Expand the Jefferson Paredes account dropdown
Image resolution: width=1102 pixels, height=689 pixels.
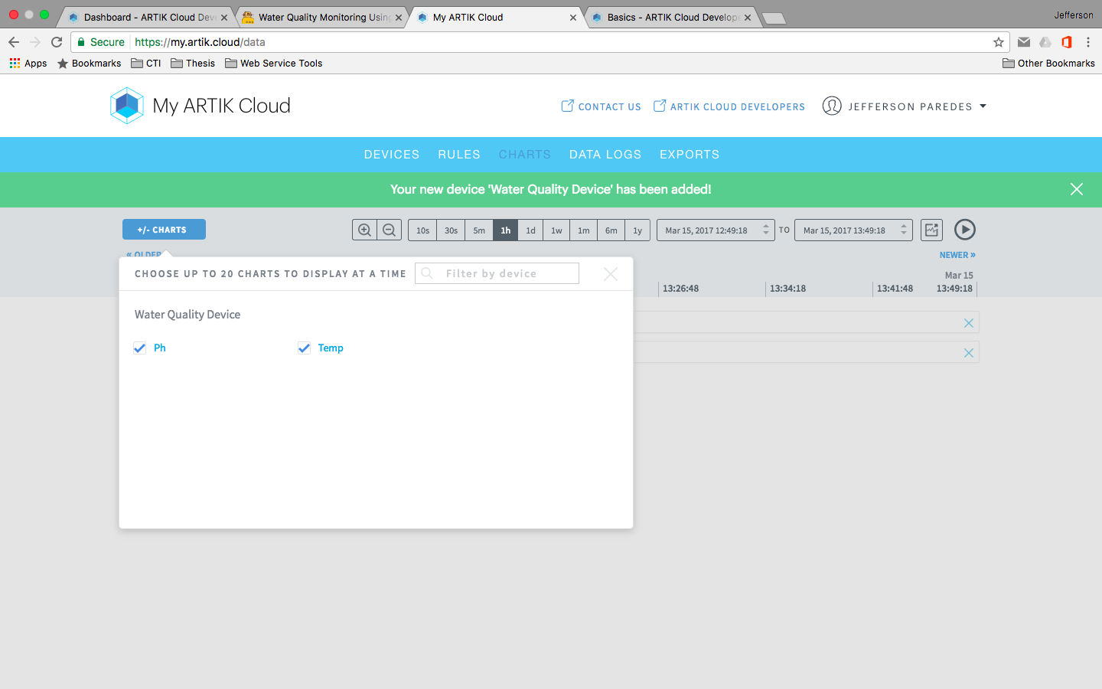pos(983,106)
